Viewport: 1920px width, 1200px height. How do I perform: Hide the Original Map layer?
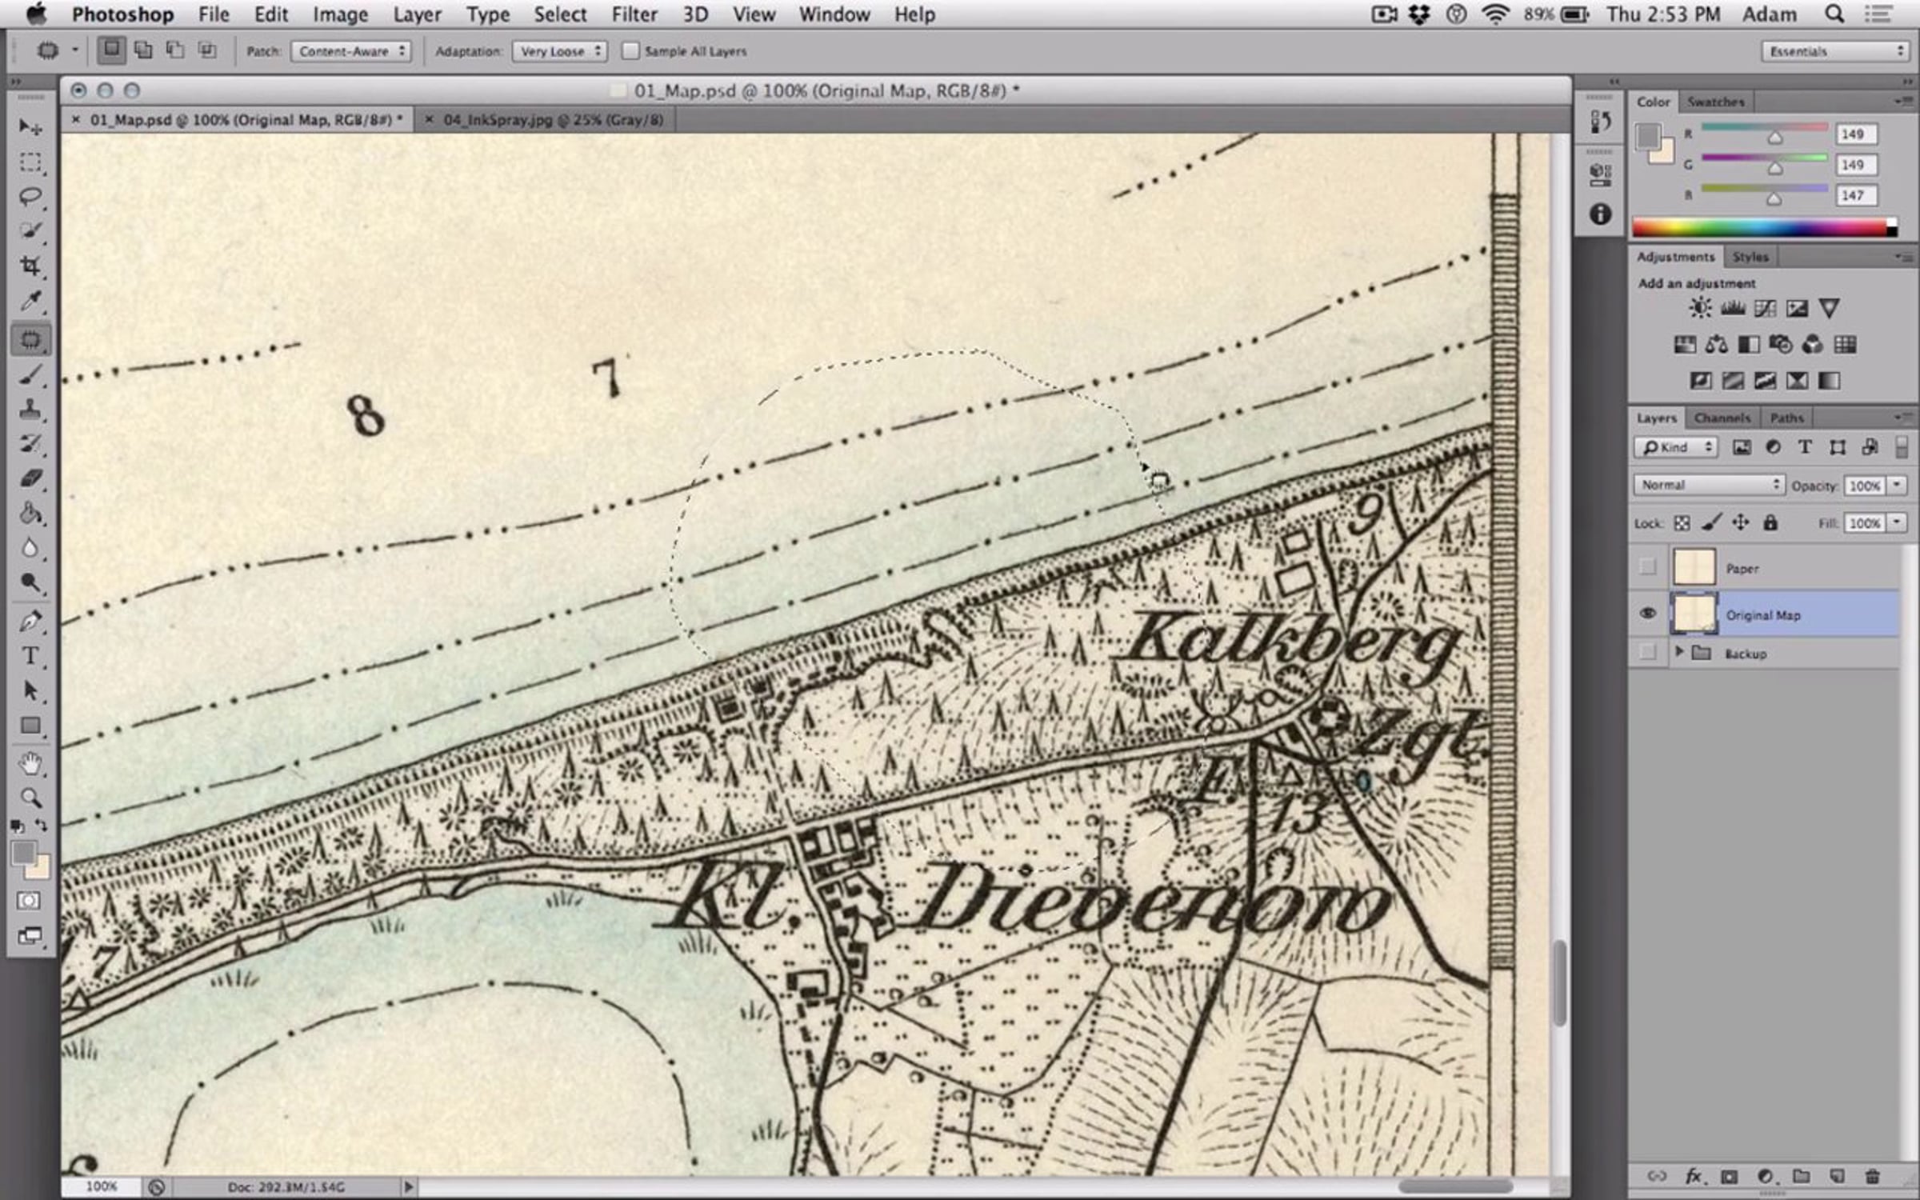[x=1647, y=614]
